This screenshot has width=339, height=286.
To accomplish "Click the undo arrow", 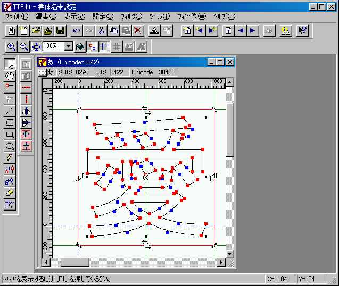I will click(x=77, y=30).
